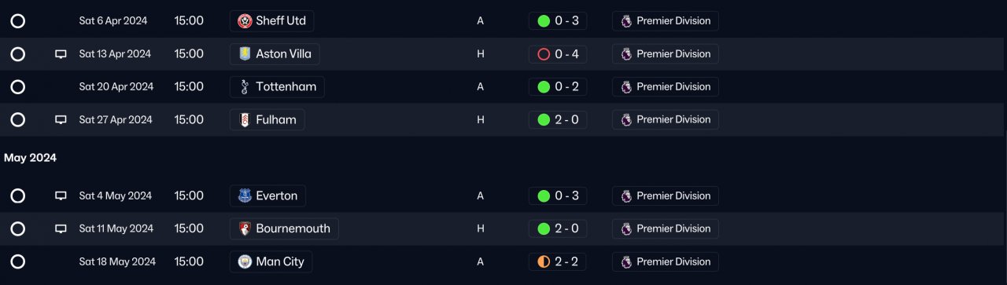Click the Man City badge icon

tap(245, 261)
